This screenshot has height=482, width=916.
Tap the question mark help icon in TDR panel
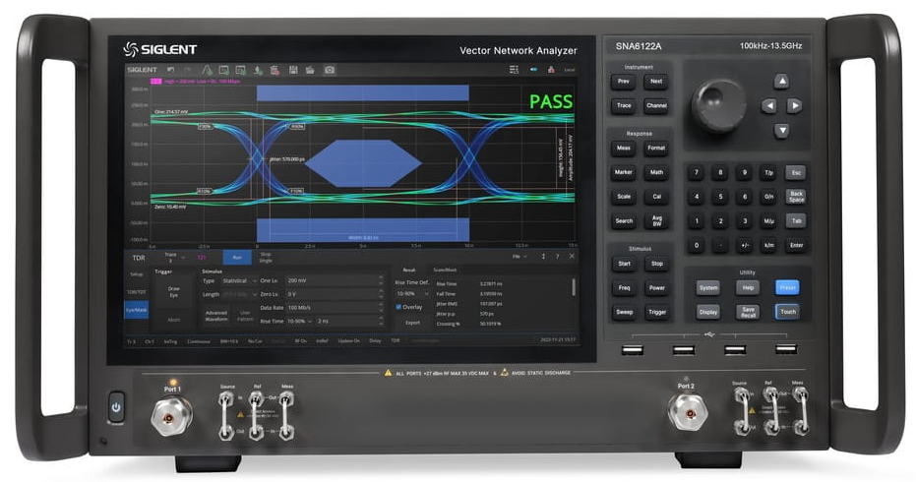click(x=557, y=257)
